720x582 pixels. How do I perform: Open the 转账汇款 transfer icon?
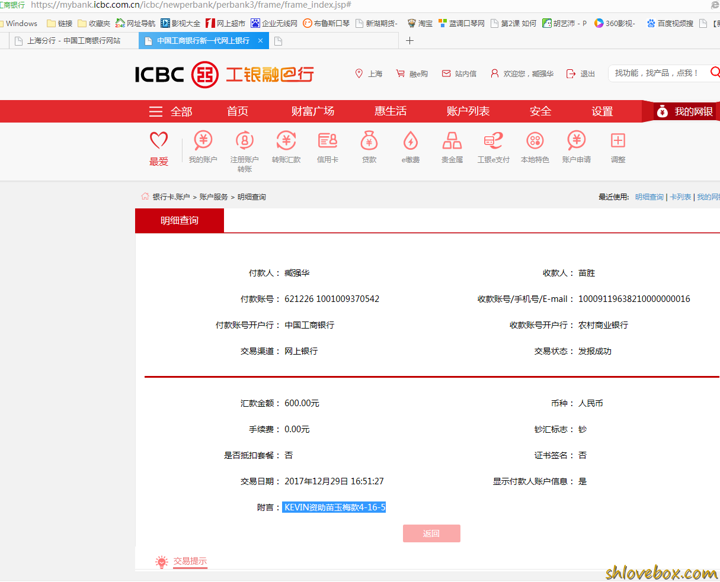[x=286, y=141]
